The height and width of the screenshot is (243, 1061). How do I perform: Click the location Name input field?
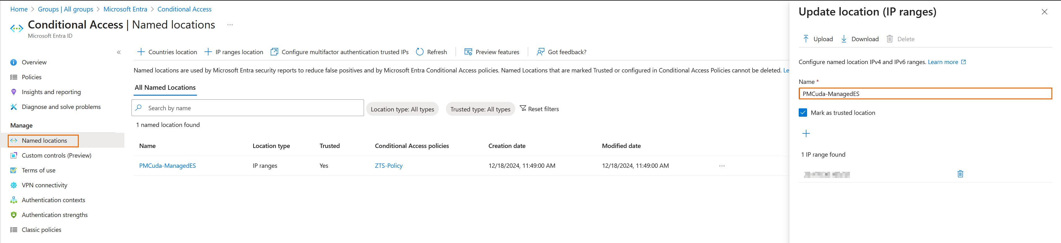[x=925, y=94]
